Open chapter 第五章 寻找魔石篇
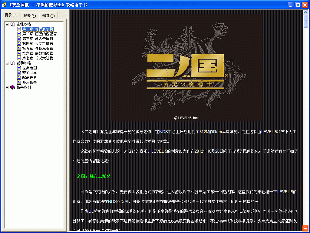Viewport: 310px width, 233px height. 38,49
